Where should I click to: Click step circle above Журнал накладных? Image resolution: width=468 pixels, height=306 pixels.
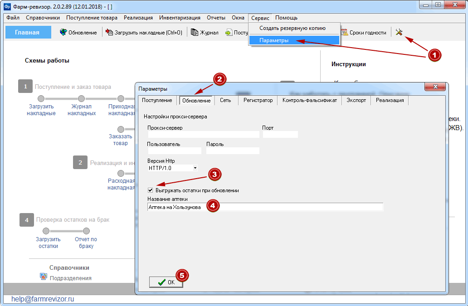pos(81,98)
